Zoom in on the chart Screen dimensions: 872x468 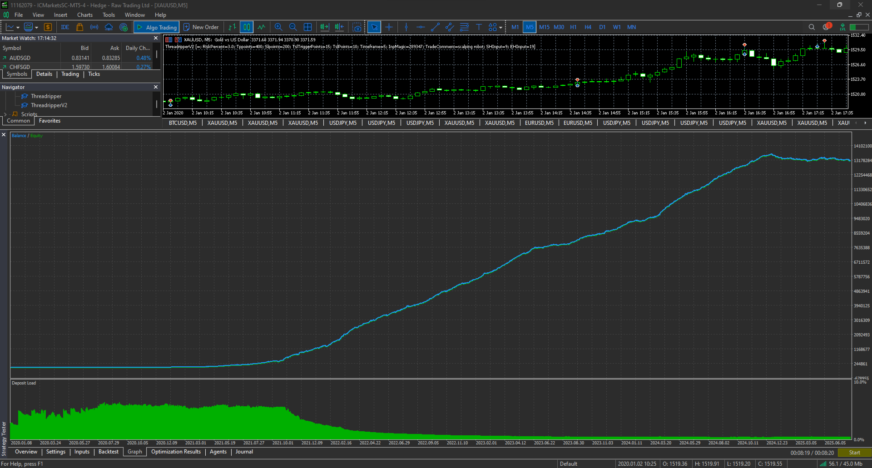[x=278, y=27]
